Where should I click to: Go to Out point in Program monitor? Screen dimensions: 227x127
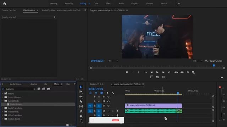[x=169, y=72]
